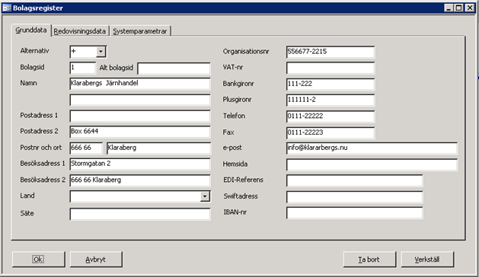
Task: Click the EDI-Referens input field
Action: coord(355,180)
